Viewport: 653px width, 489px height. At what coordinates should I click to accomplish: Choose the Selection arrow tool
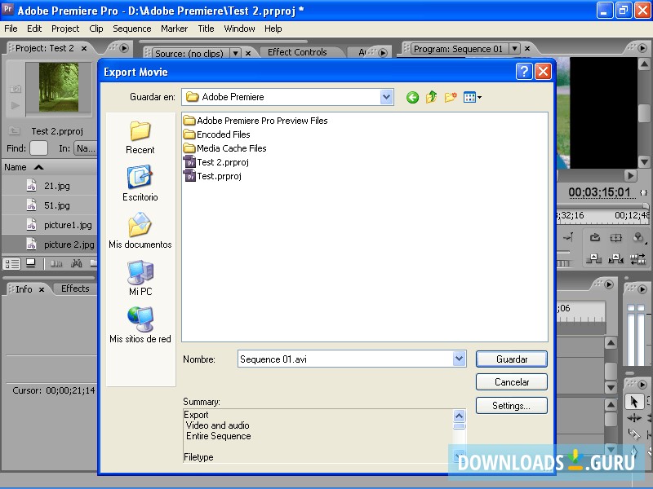coord(634,402)
